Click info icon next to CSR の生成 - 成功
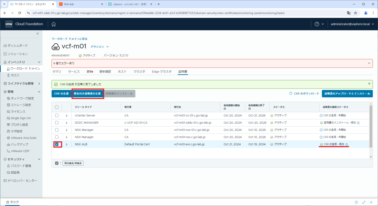 (x=346, y=144)
